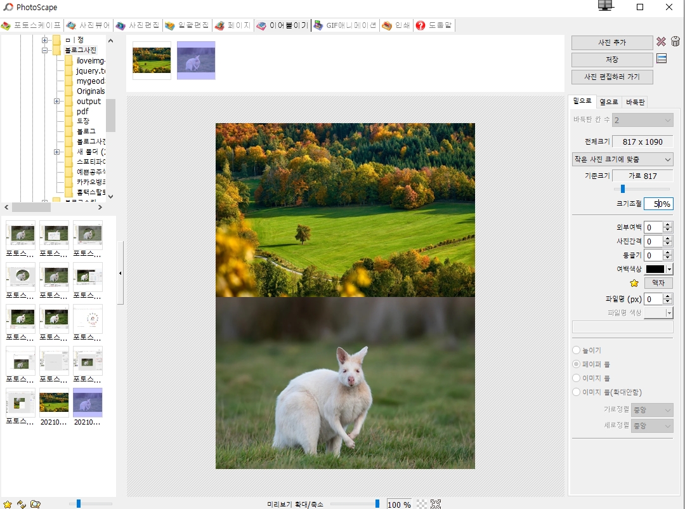Click the trash can clear-all icon
Viewport: 685px width, 509px height.
[675, 41]
